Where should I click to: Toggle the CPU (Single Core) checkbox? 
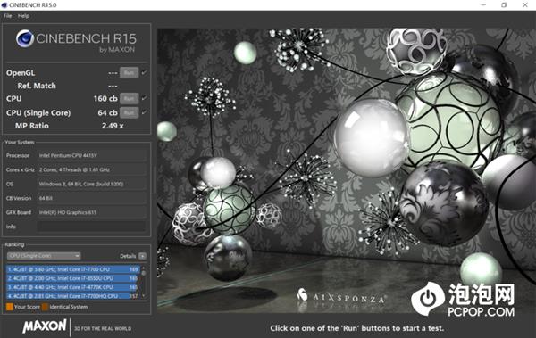tap(144, 112)
